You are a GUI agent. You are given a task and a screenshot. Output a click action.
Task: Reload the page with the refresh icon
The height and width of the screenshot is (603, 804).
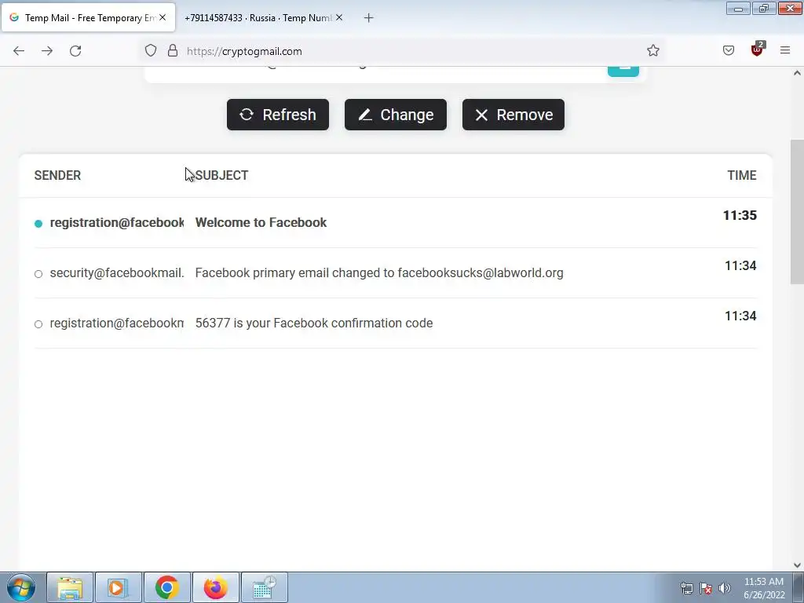75,51
